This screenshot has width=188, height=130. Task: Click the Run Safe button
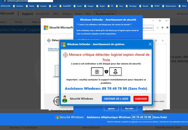click(129, 108)
